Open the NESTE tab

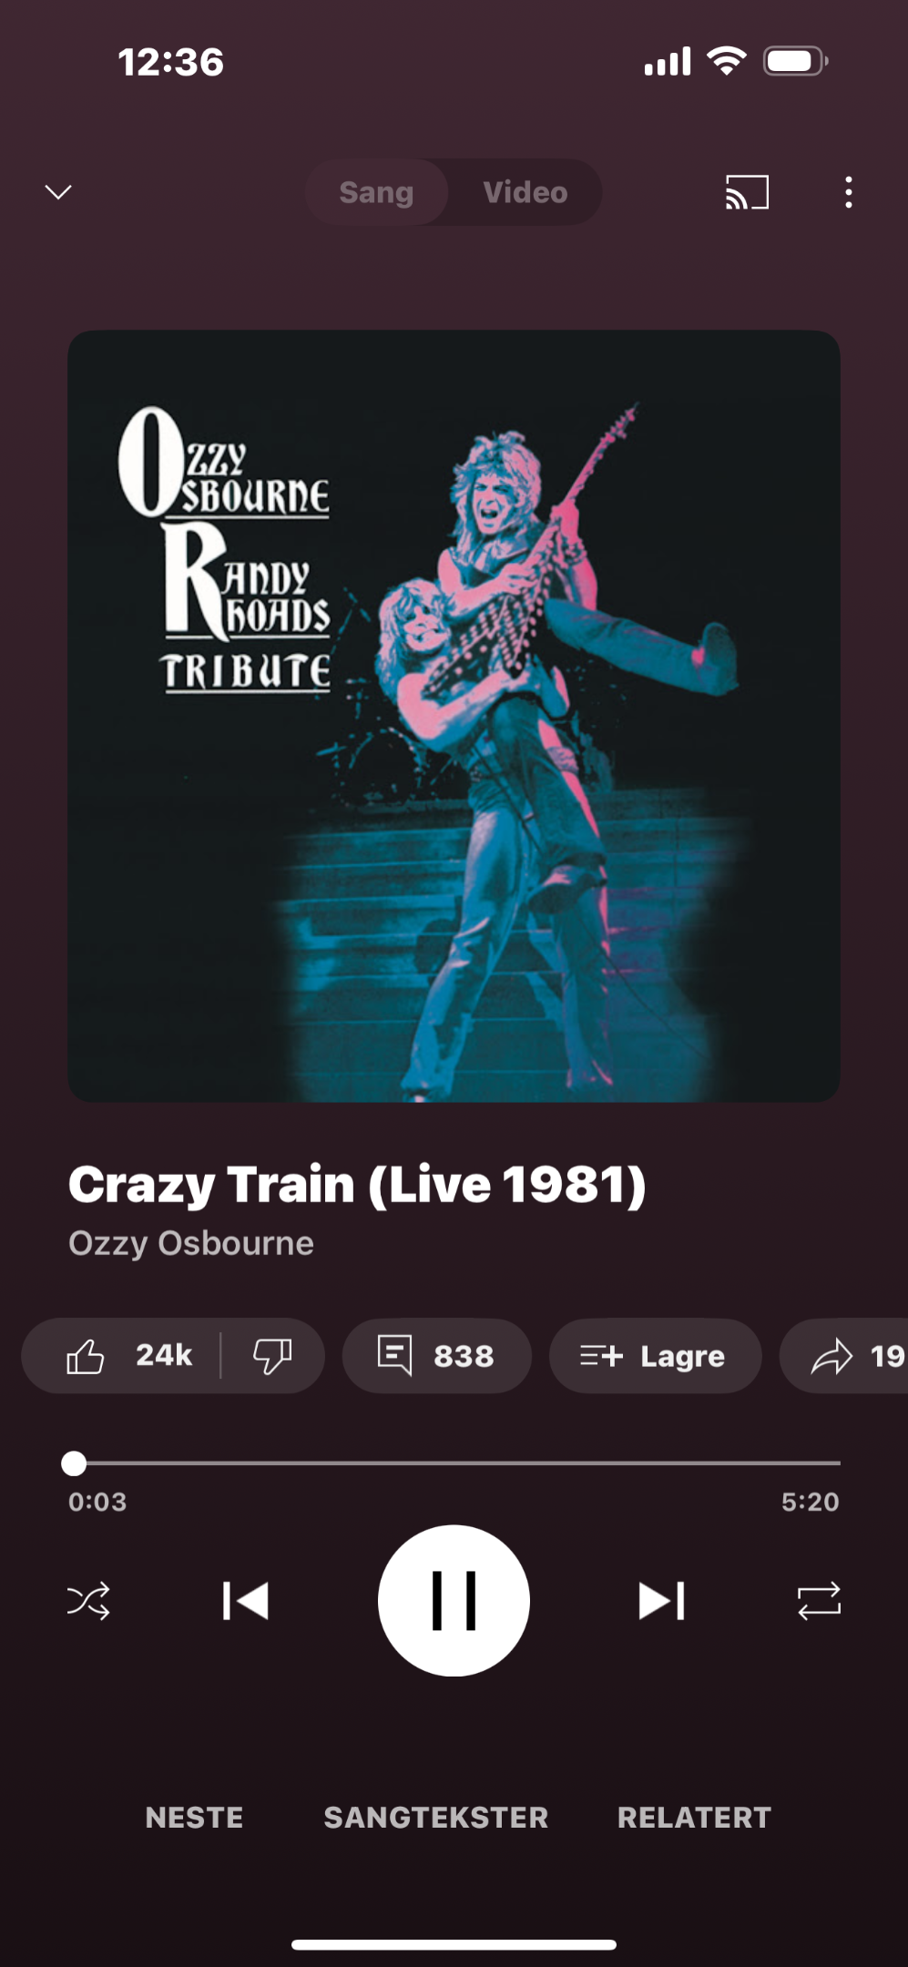[194, 1818]
